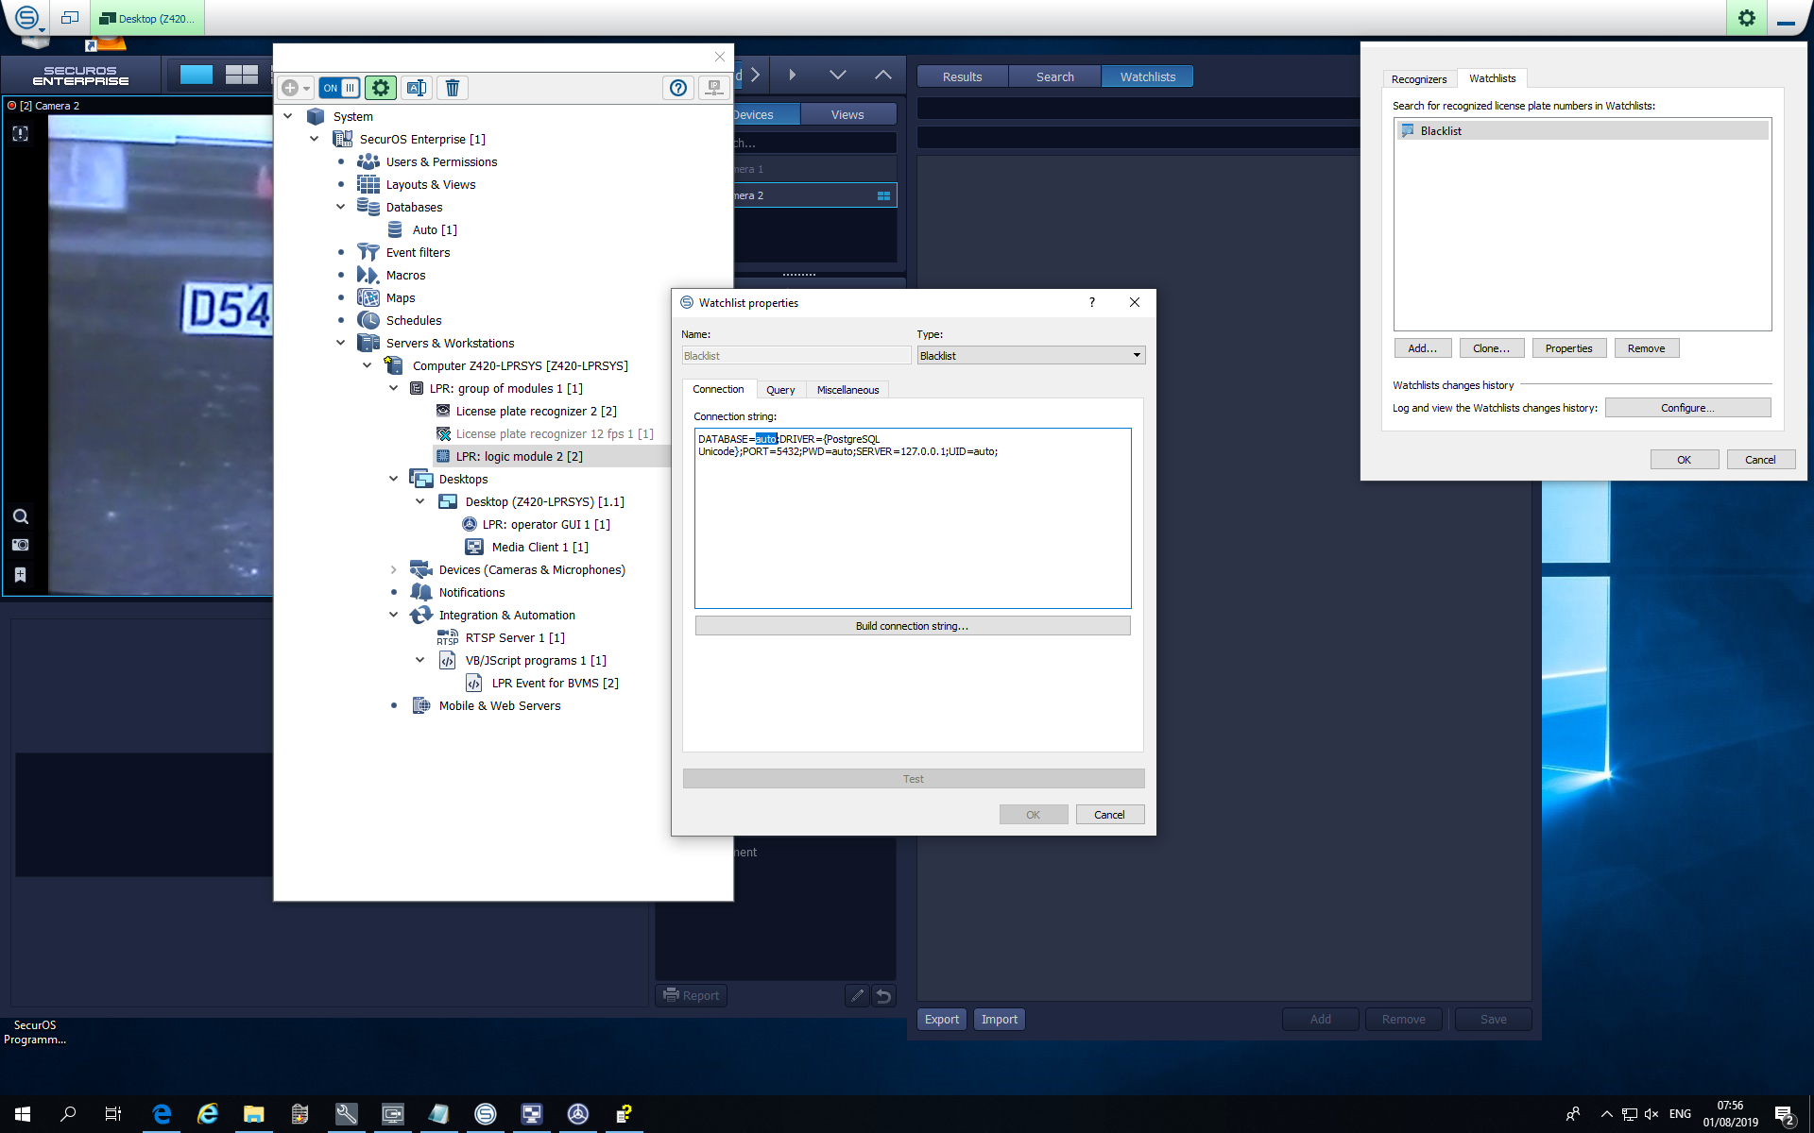Switch to the Query tab

[x=780, y=390]
